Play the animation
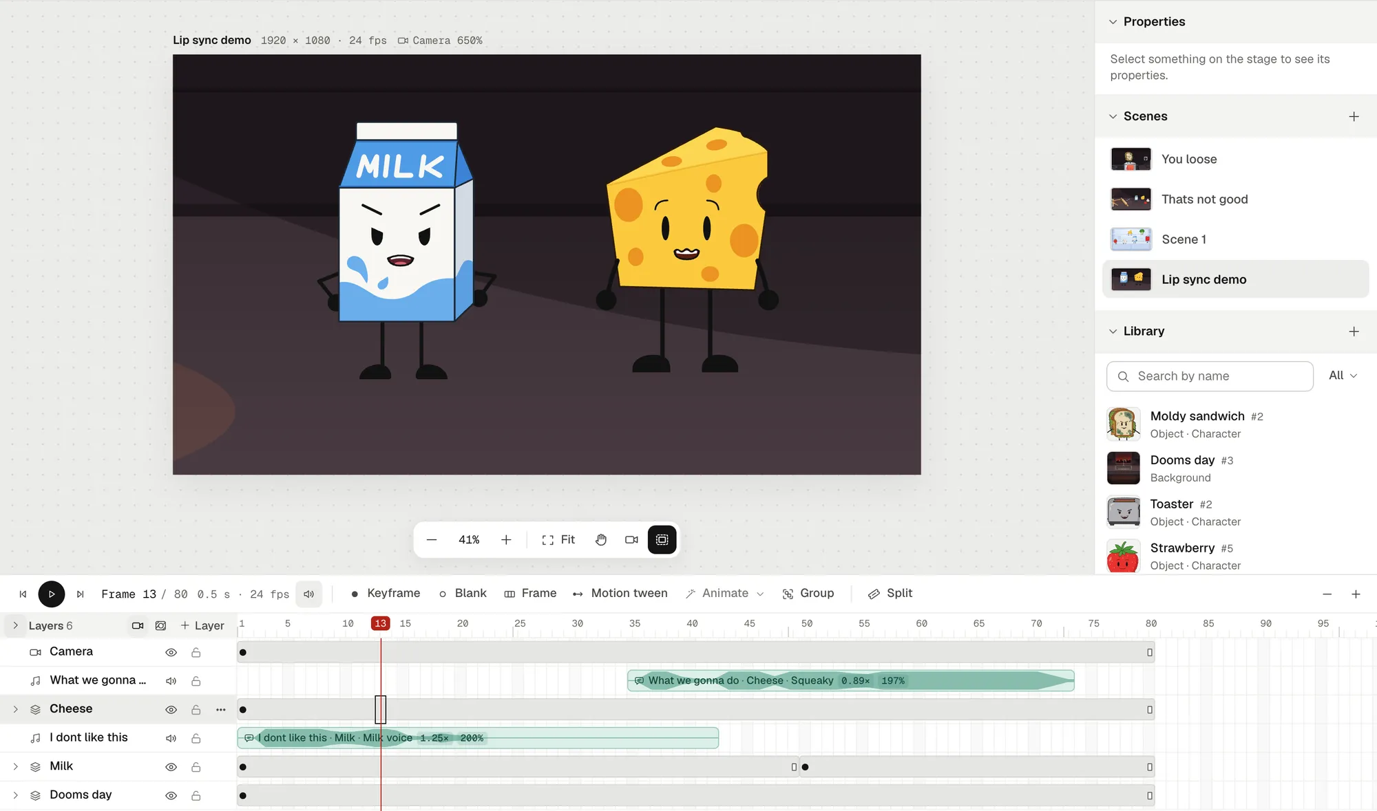 52,594
